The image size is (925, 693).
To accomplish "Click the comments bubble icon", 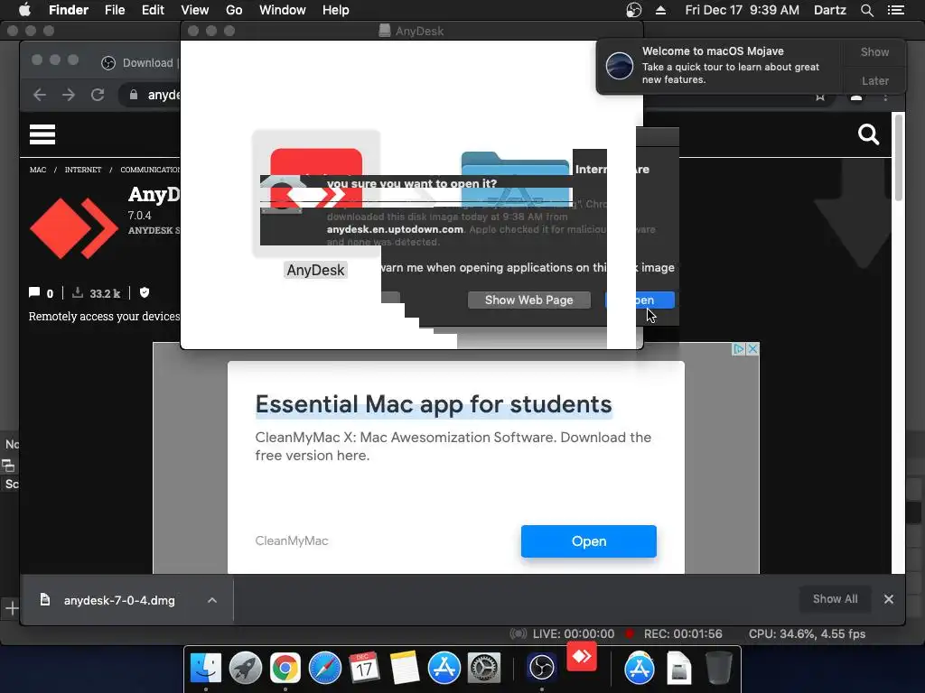I will [34, 292].
